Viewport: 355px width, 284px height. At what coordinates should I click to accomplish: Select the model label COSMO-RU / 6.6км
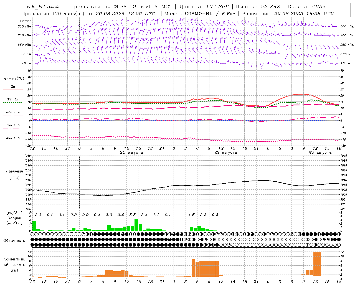210,14
